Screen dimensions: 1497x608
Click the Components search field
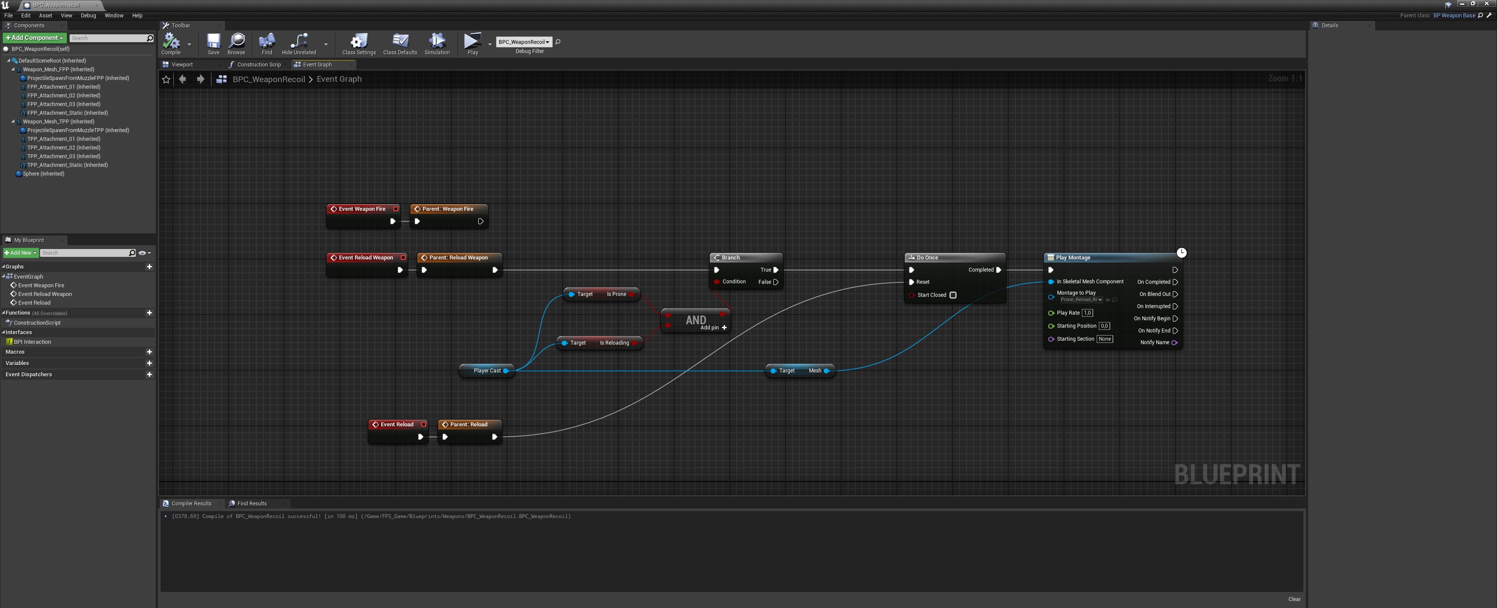point(107,38)
